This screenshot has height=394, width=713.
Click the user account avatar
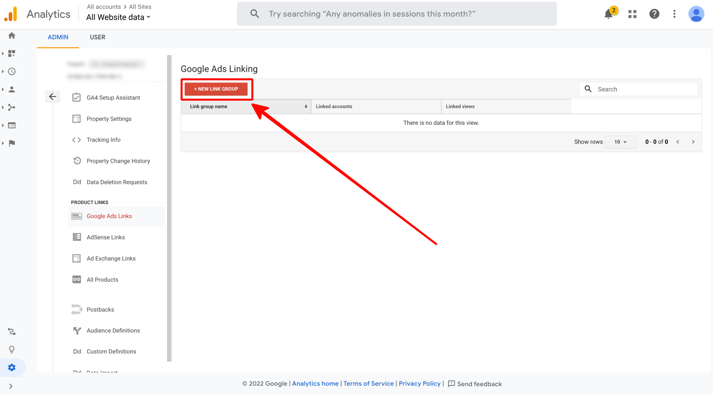pos(696,14)
